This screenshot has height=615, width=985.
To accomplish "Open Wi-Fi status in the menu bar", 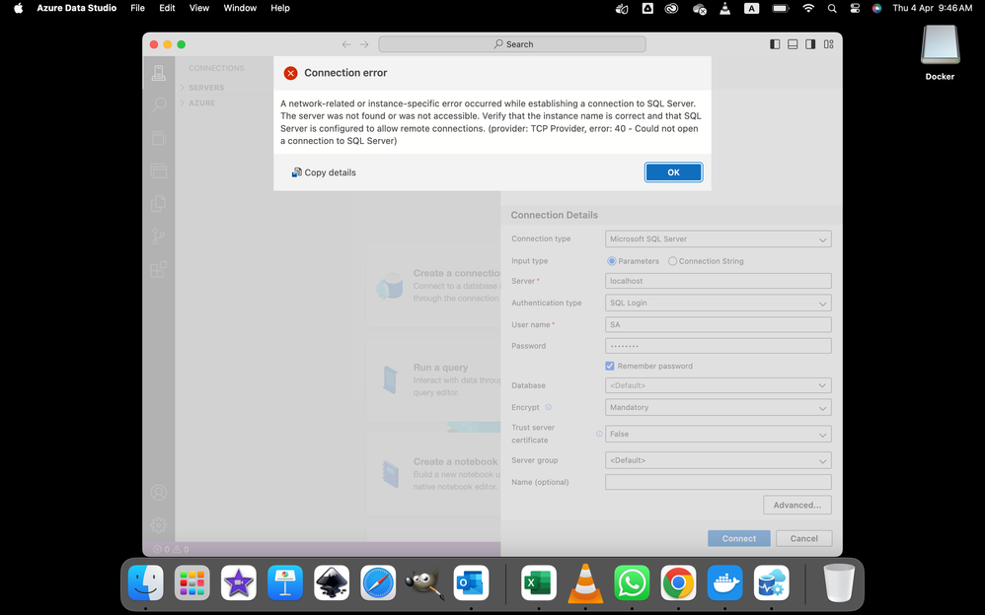I will pyautogui.click(x=808, y=8).
